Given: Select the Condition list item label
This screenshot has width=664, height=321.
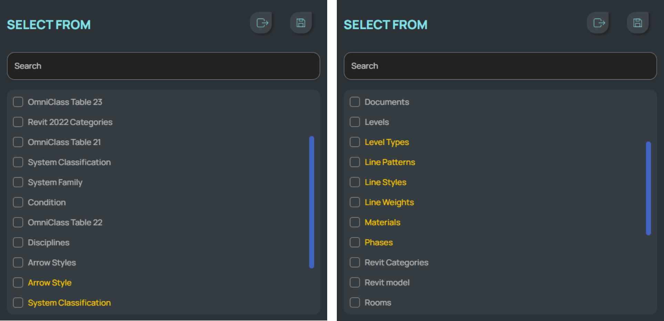Looking at the screenshot, I should click(47, 202).
